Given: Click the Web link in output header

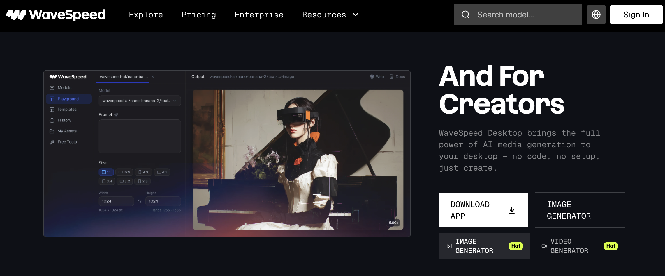Looking at the screenshot, I should pos(377,77).
